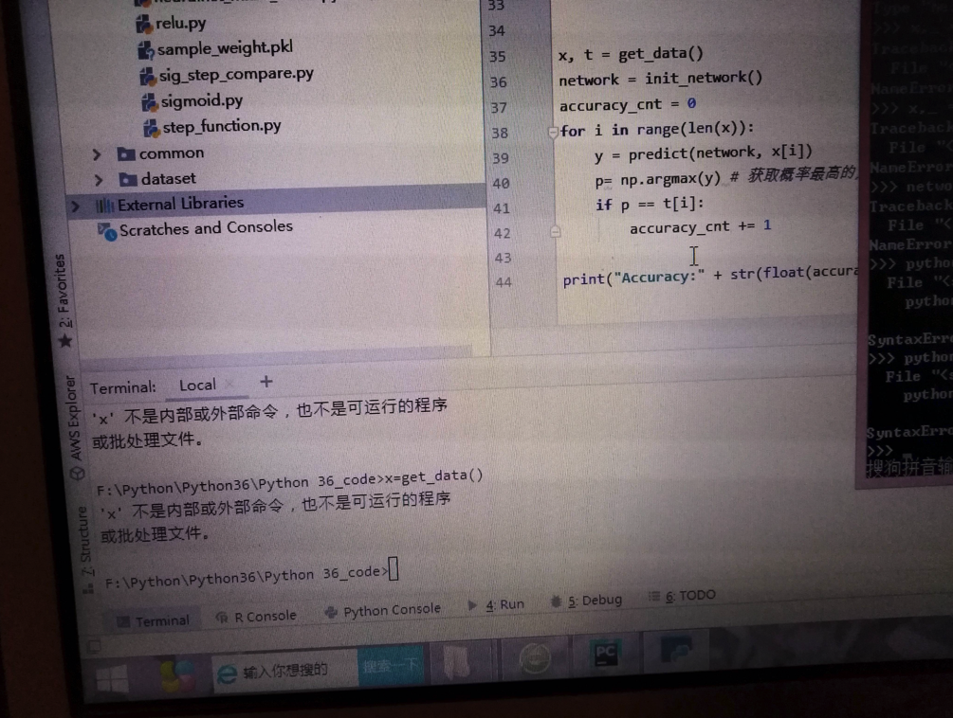Click the taskbar search button
The height and width of the screenshot is (718, 953).
pos(391,667)
